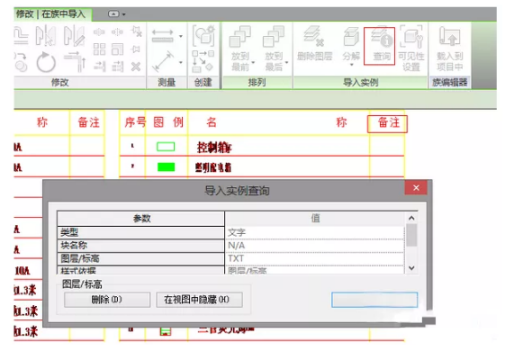Click the 族编辑器 panel title
The height and width of the screenshot is (351, 505).
click(449, 83)
